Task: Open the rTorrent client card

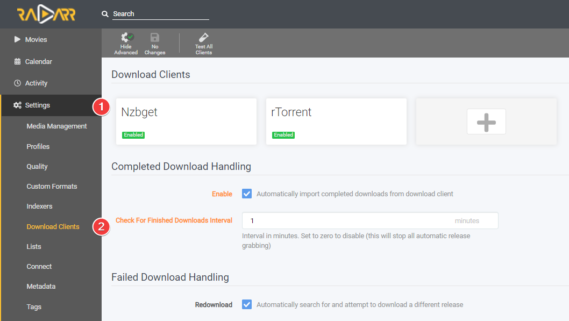Action: point(336,122)
